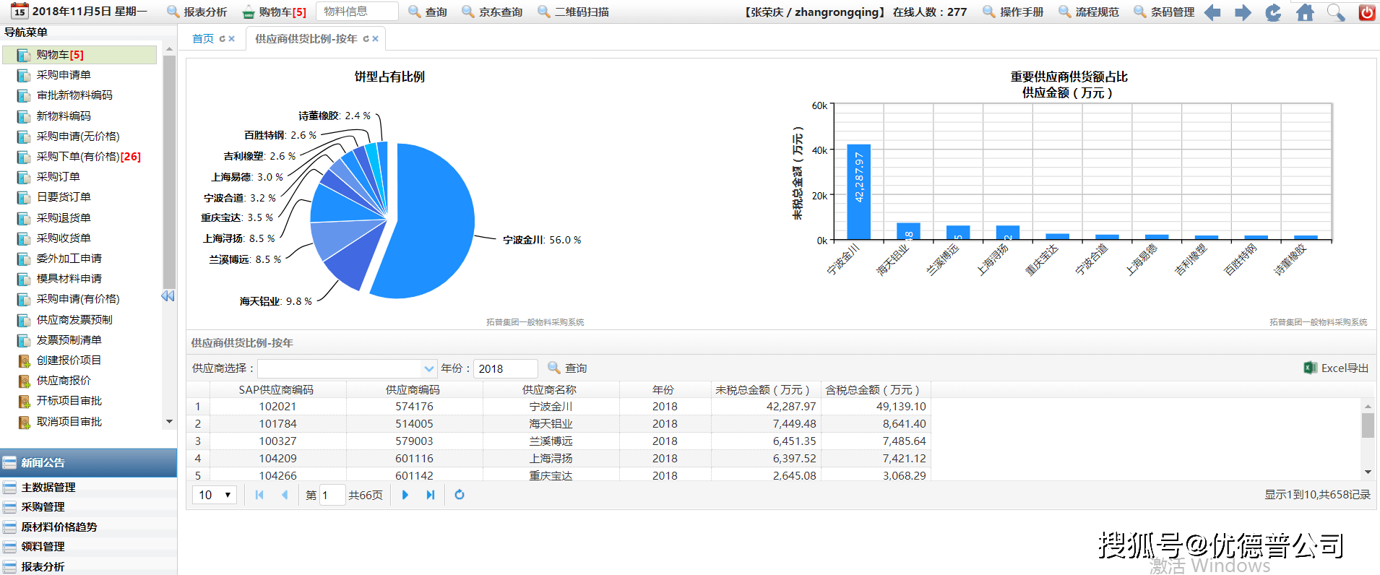Close the 供应商供货比例-按年 tab

pyautogui.click(x=376, y=39)
